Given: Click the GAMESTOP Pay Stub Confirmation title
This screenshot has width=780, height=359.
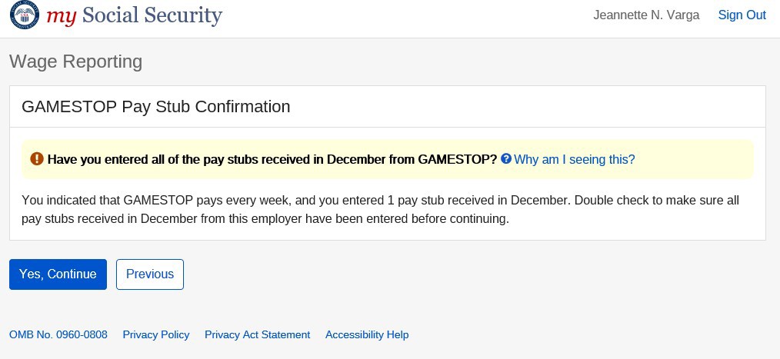Looking at the screenshot, I should pyautogui.click(x=156, y=107).
